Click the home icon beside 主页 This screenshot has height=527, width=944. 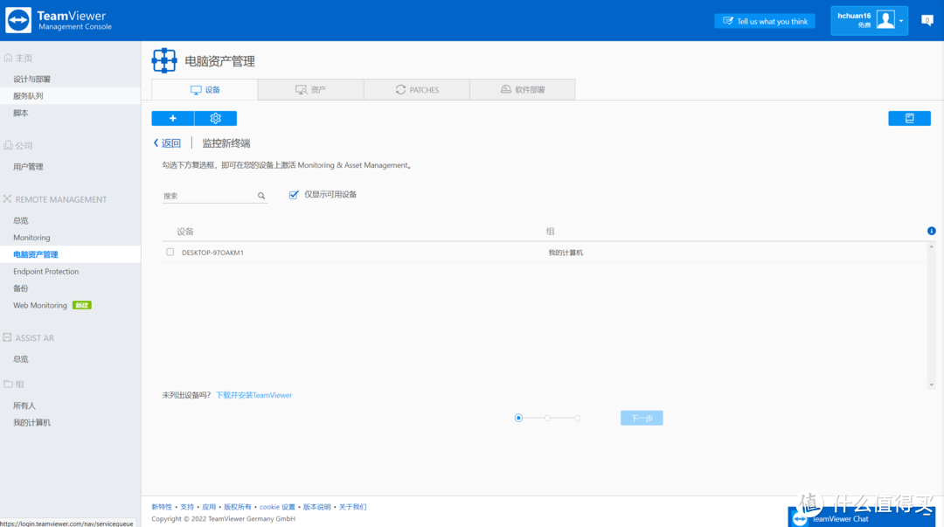(8, 58)
